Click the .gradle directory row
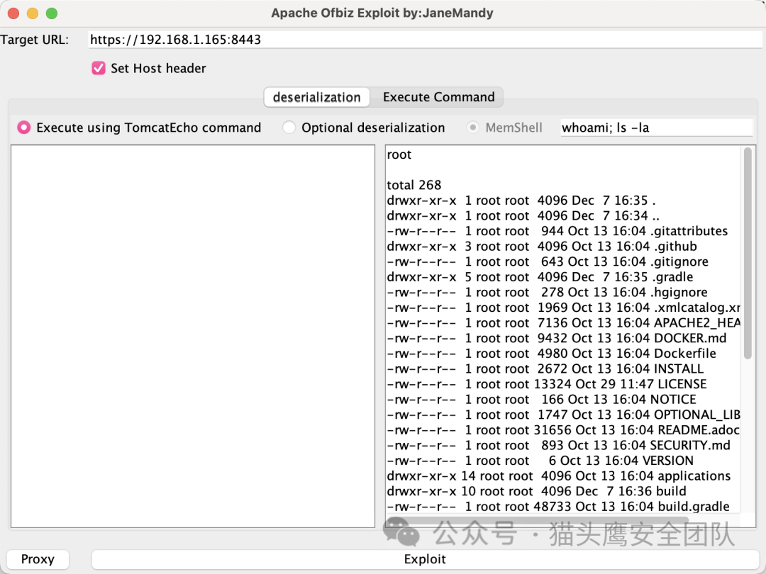 [540, 277]
